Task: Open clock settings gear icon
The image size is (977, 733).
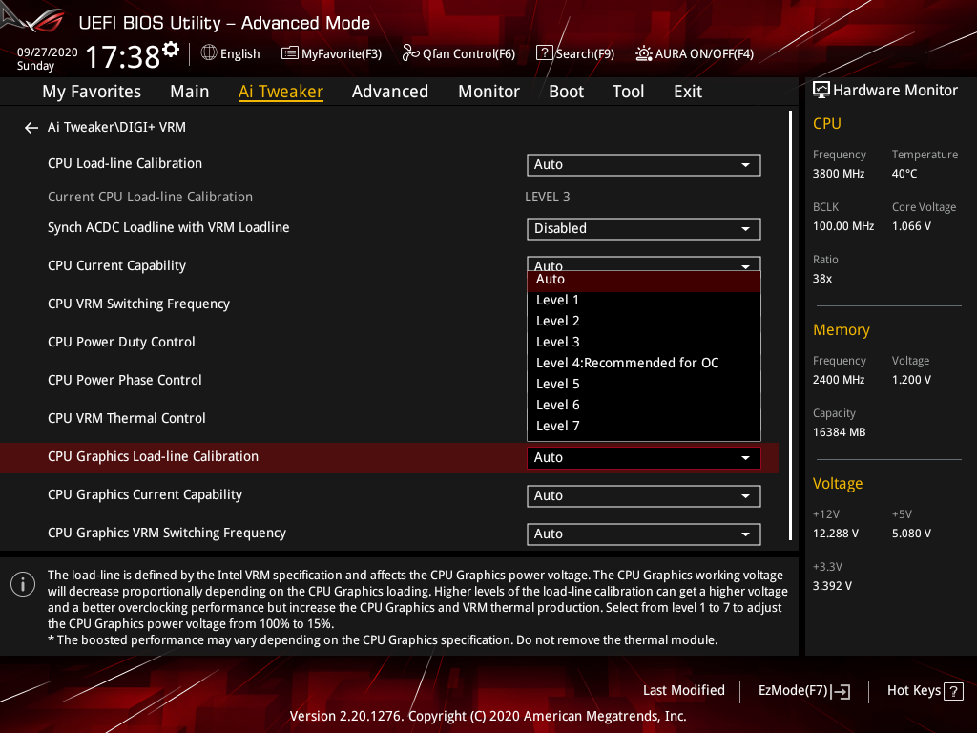Action: (171, 50)
